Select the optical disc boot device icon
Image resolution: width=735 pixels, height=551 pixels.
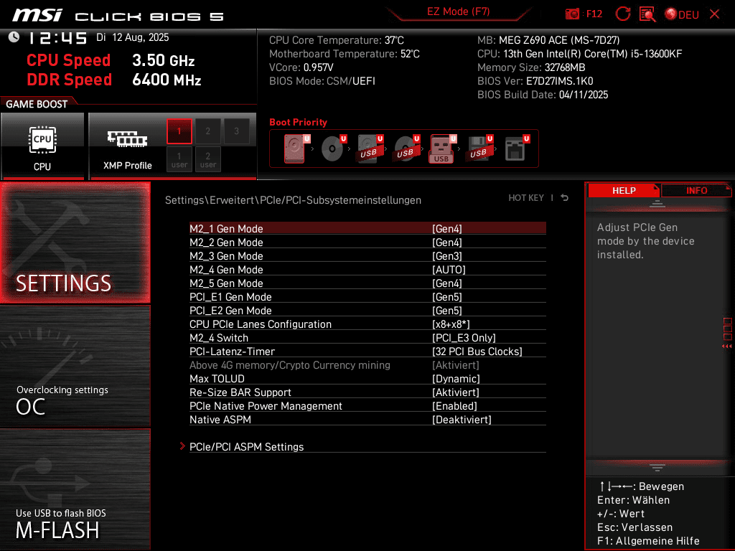[x=334, y=149]
